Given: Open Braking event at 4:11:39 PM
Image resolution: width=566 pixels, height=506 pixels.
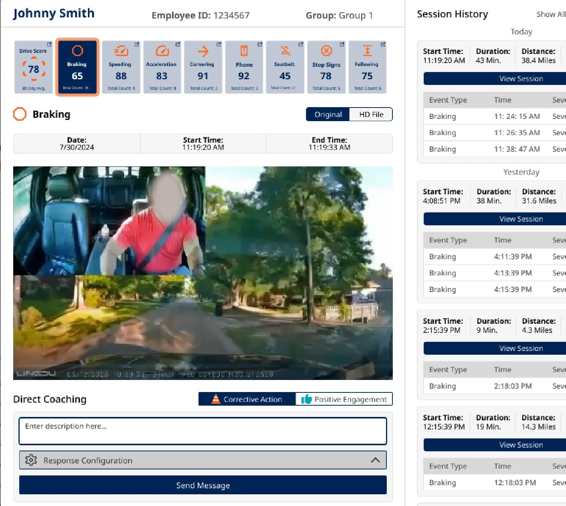Looking at the screenshot, I should (495, 257).
